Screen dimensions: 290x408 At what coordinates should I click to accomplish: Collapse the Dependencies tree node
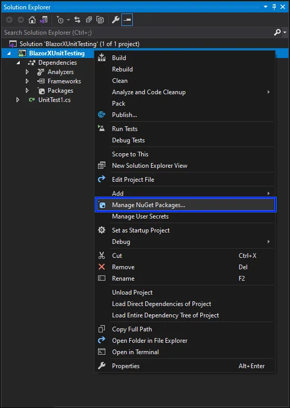coord(18,63)
